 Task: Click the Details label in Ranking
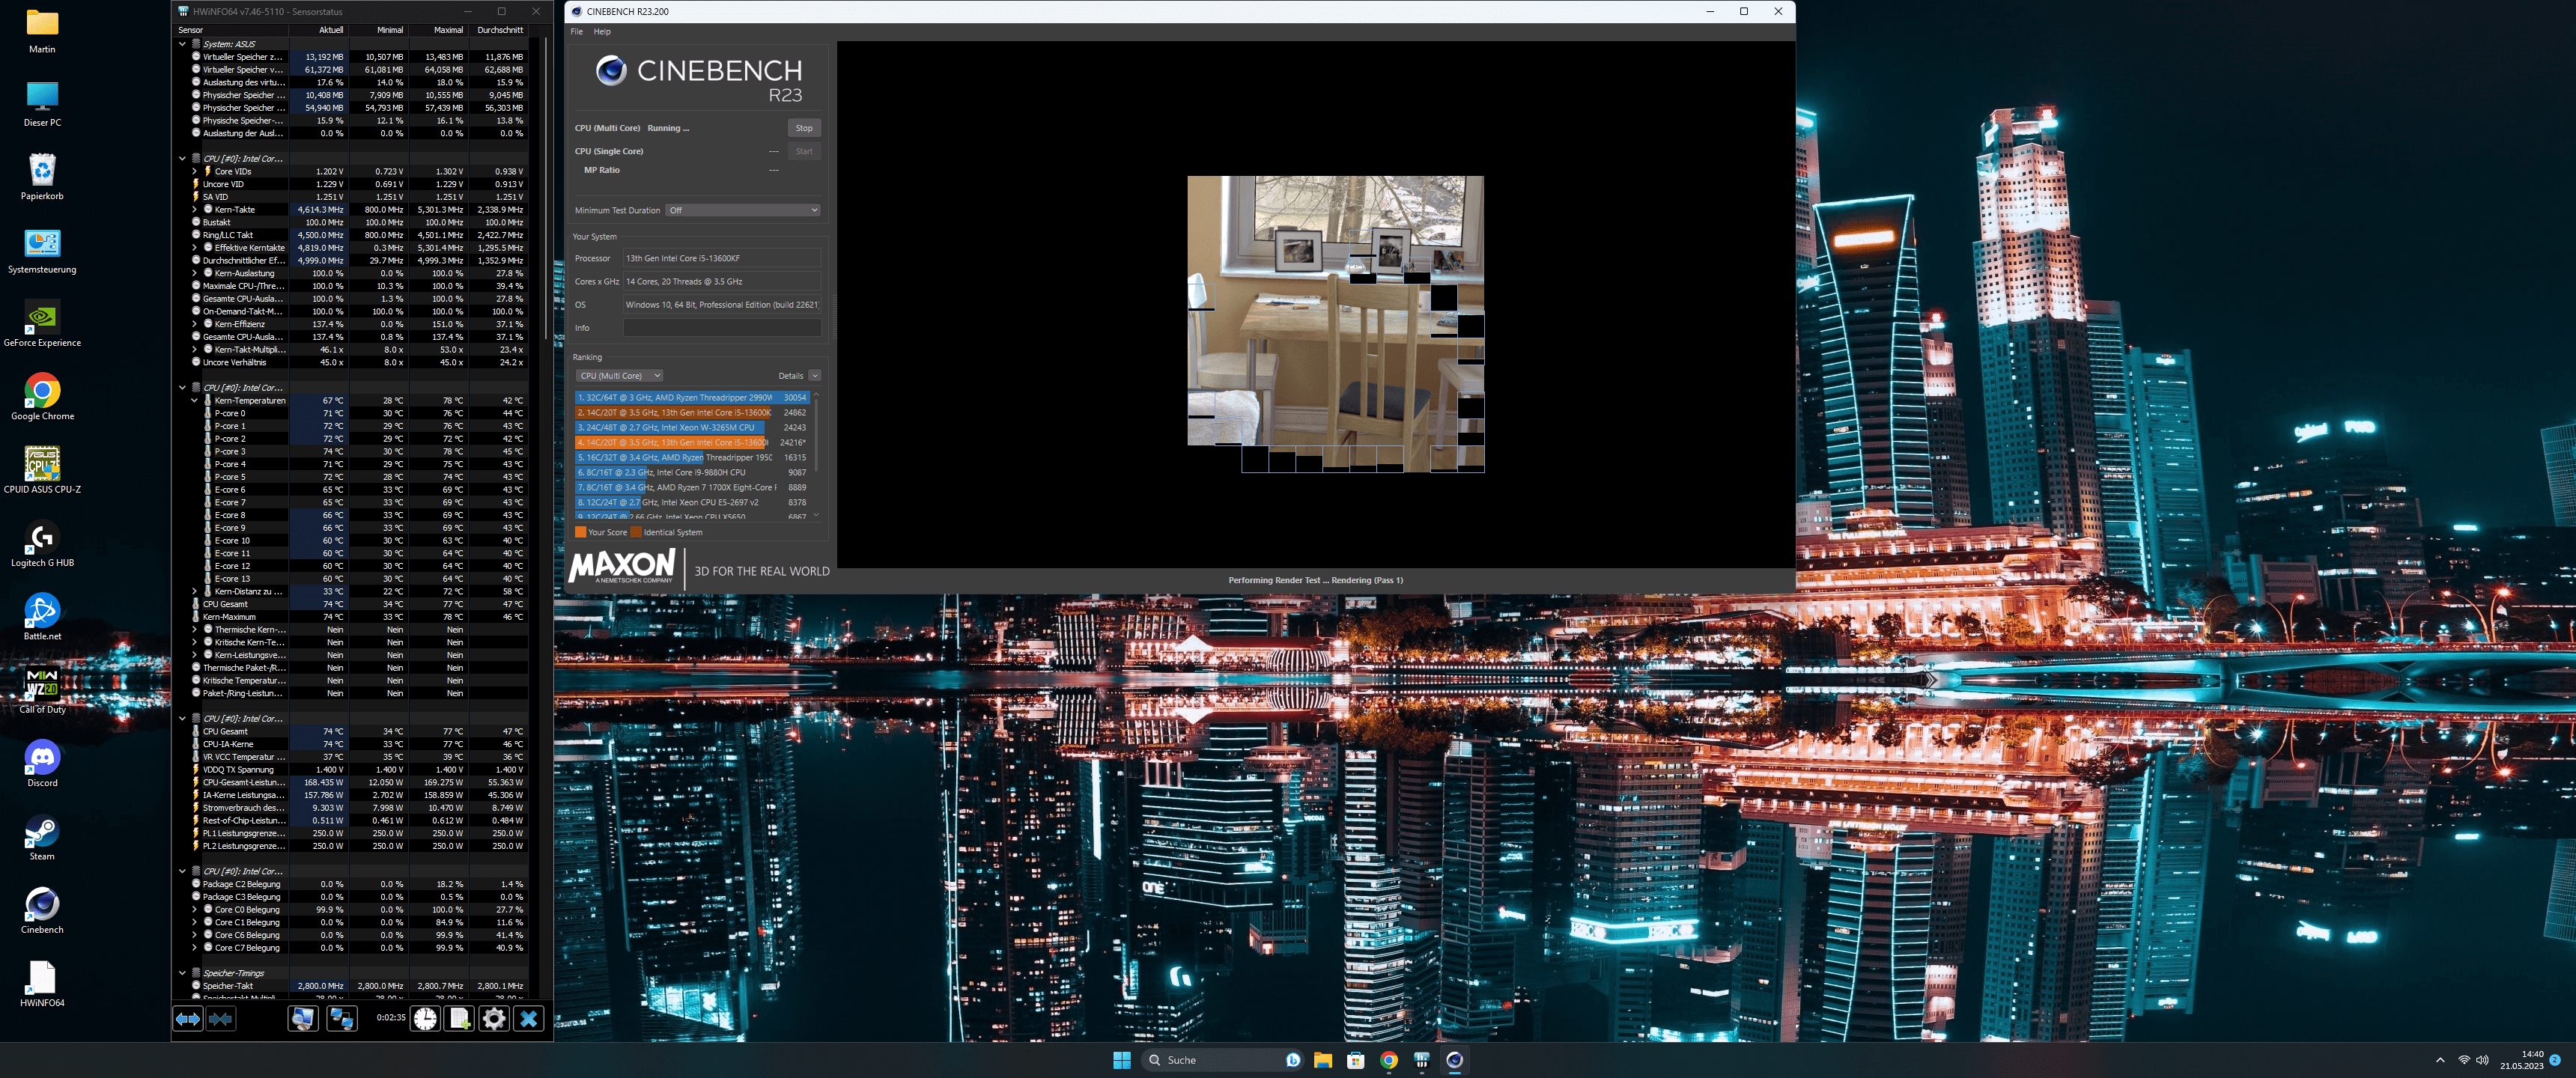click(790, 376)
